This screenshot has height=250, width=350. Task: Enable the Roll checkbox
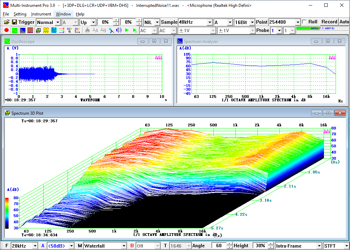(304, 22)
